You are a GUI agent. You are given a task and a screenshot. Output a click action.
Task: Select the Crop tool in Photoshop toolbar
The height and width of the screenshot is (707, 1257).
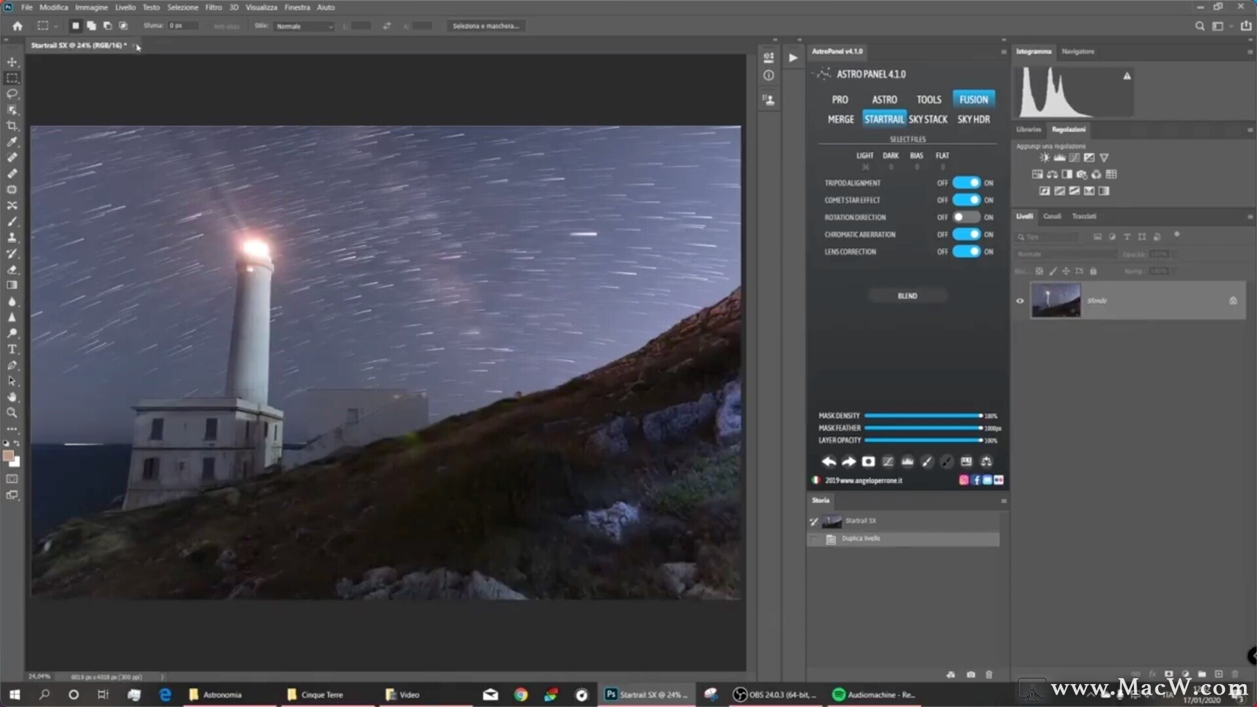pyautogui.click(x=12, y=126)
